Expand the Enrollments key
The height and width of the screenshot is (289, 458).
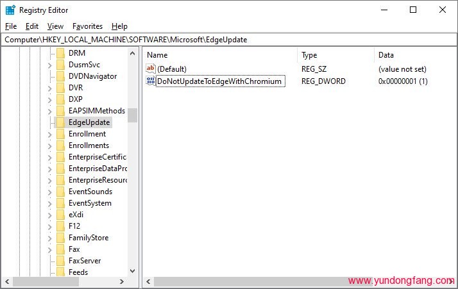coord(49,146)
